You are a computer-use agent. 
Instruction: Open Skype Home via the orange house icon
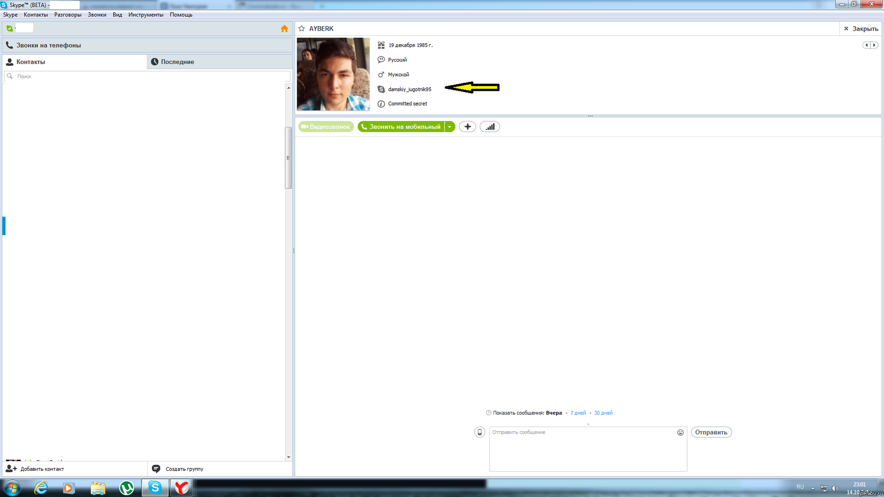click(284, 28)
